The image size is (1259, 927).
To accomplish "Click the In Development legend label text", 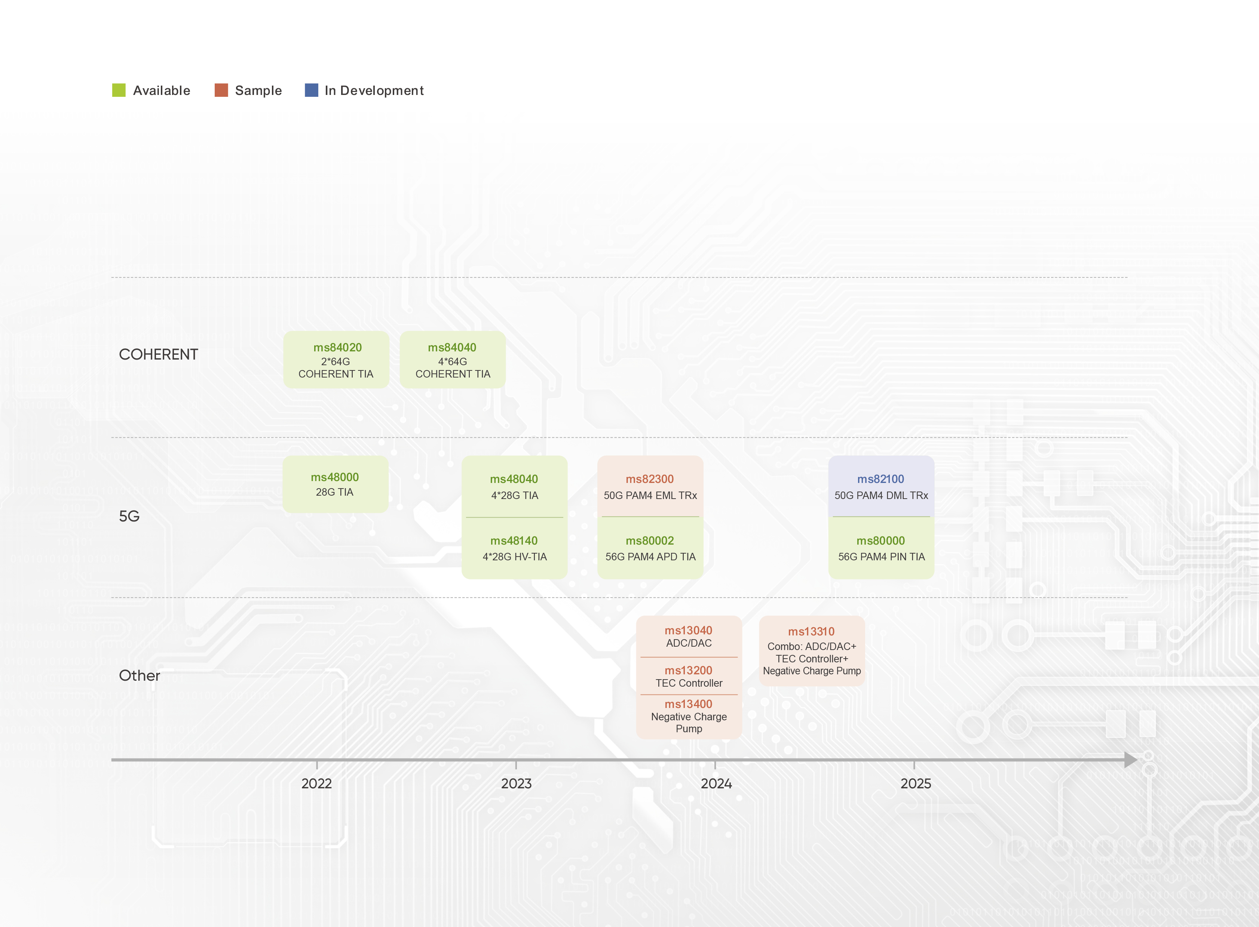I will (x=374, y=90).
